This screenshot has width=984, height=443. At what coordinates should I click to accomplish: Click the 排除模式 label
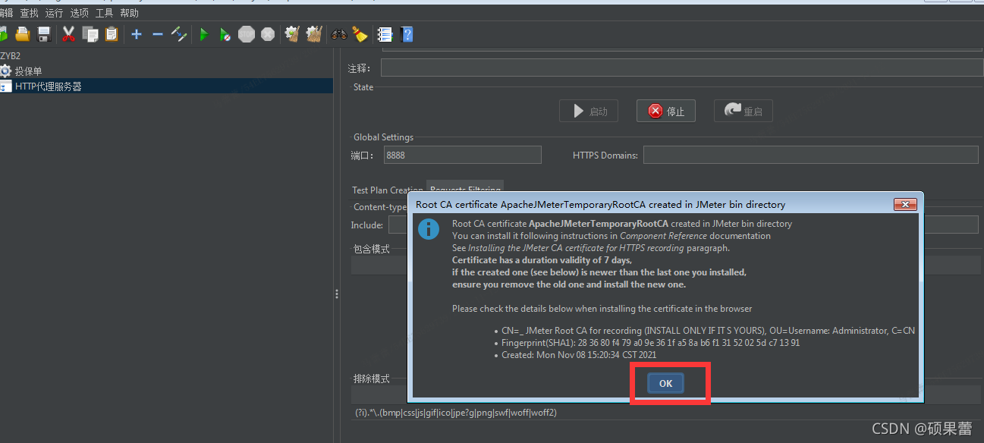tap(372, 379)
